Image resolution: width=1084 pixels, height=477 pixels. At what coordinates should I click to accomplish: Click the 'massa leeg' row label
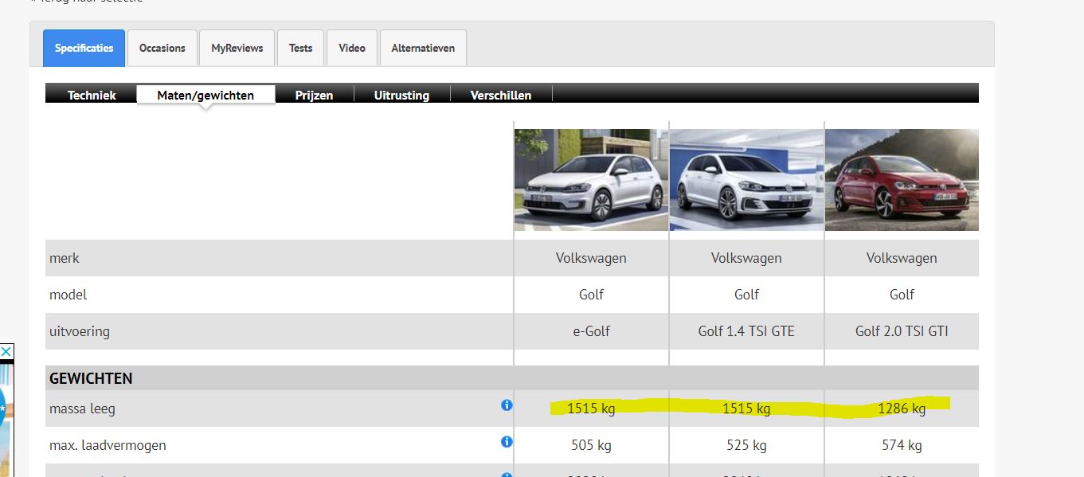point(82,409)
